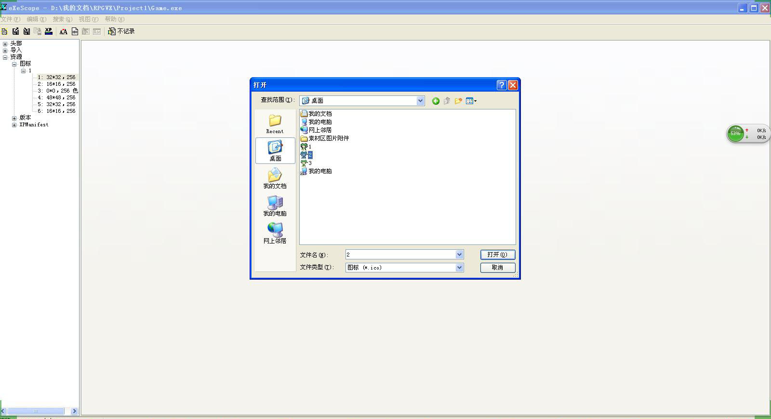Select 网上邻居 in the places bar
771x419 pixels.
click(275, 233)
